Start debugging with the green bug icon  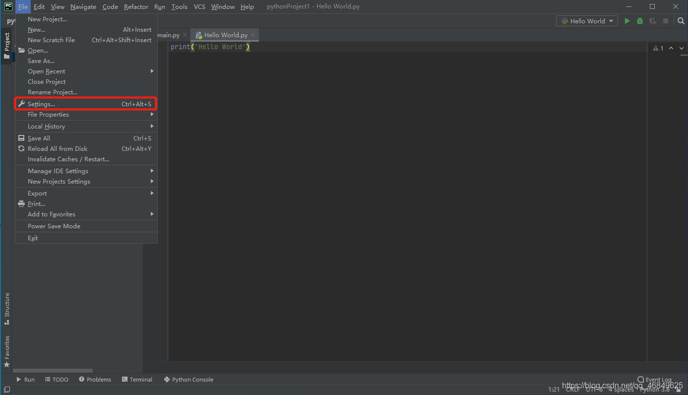[640, 21]
